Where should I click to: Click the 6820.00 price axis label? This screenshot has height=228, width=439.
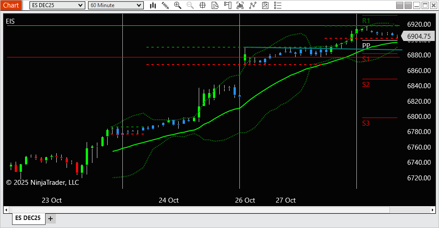(x=419, y=101)
